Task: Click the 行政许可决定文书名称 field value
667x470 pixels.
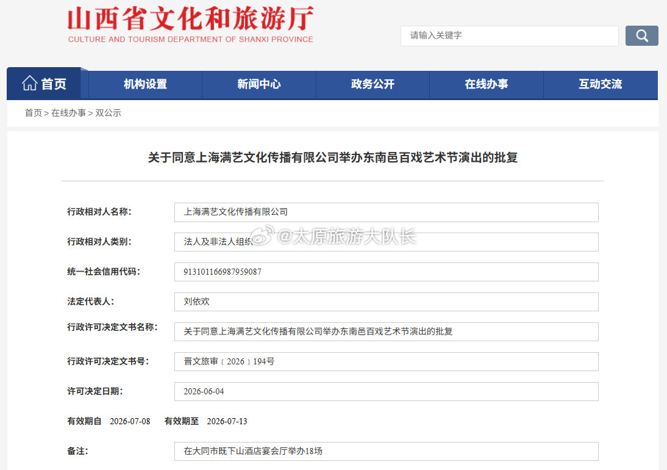Action: (x=387, y=331)
